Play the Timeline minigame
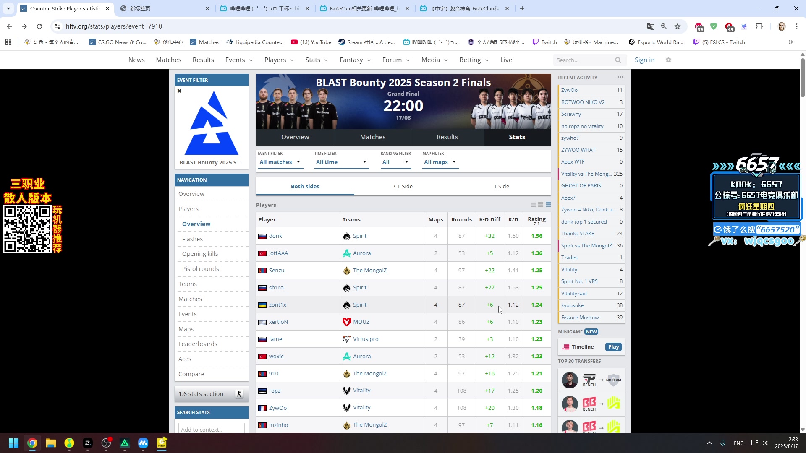Image resolution: width=806 pixels, height=453 pixels. pos(613,347)
